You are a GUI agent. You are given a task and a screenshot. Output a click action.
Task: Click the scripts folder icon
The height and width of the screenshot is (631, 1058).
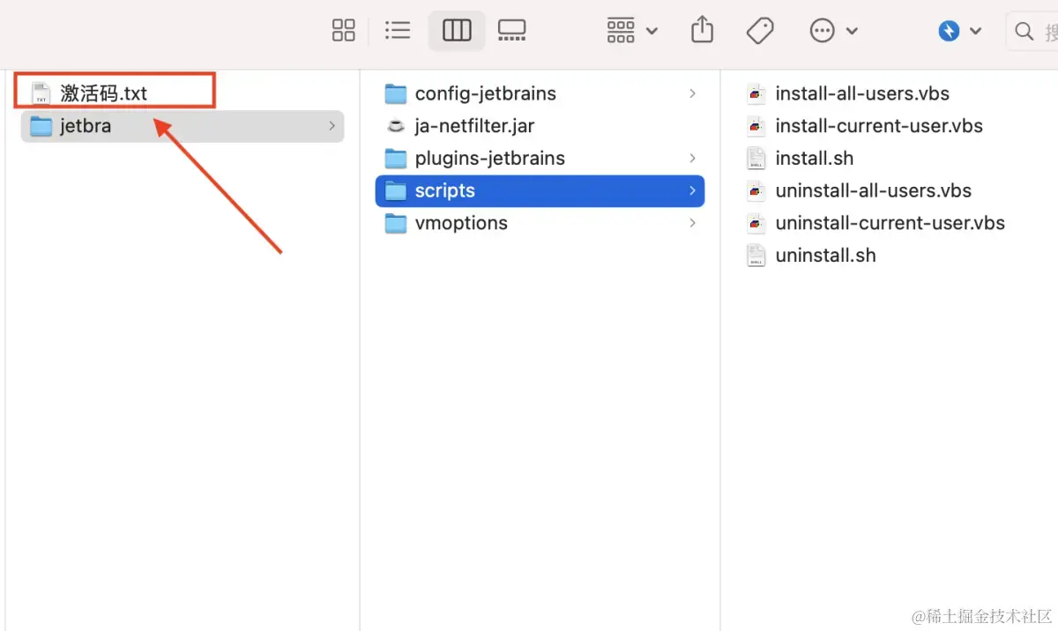[397, 191]
